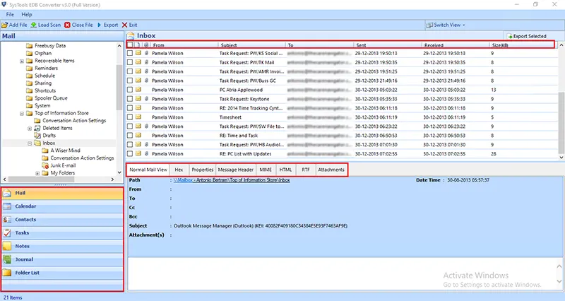Open the Tasks pane icon
Screen dimensions: 565x301
pos(7,233)
